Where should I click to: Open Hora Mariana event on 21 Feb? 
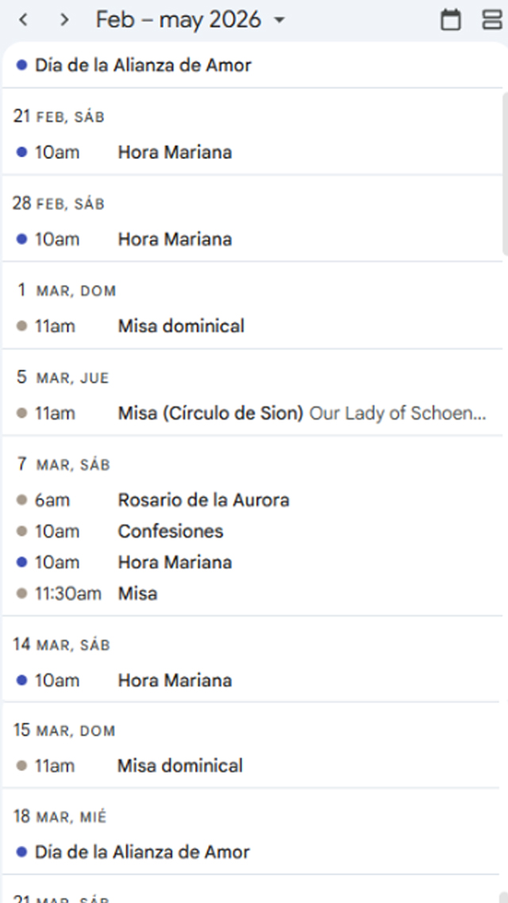[175, 152]
